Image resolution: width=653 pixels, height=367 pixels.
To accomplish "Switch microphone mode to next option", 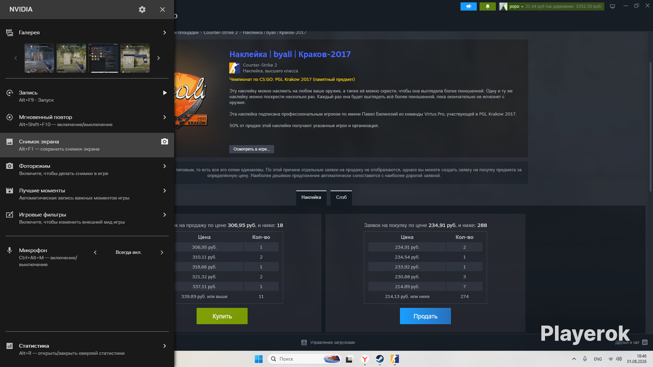I will coord(162,252).
